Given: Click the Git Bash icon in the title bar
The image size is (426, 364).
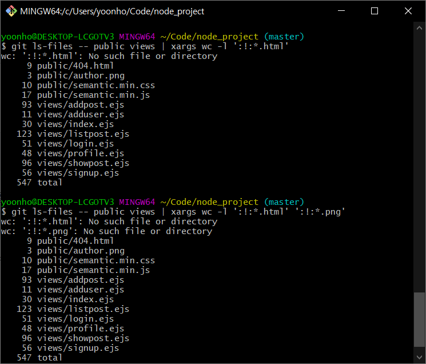Looking at the screenshot, I should [11, 11].
